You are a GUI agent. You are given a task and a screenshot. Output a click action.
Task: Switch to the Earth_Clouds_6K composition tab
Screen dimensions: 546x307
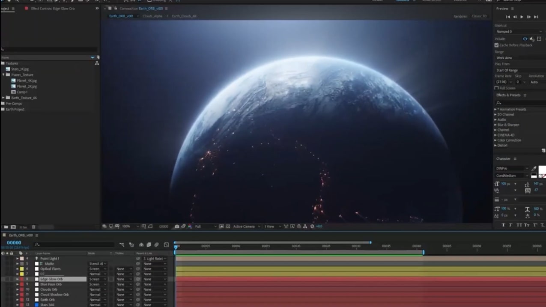point(184,16)
